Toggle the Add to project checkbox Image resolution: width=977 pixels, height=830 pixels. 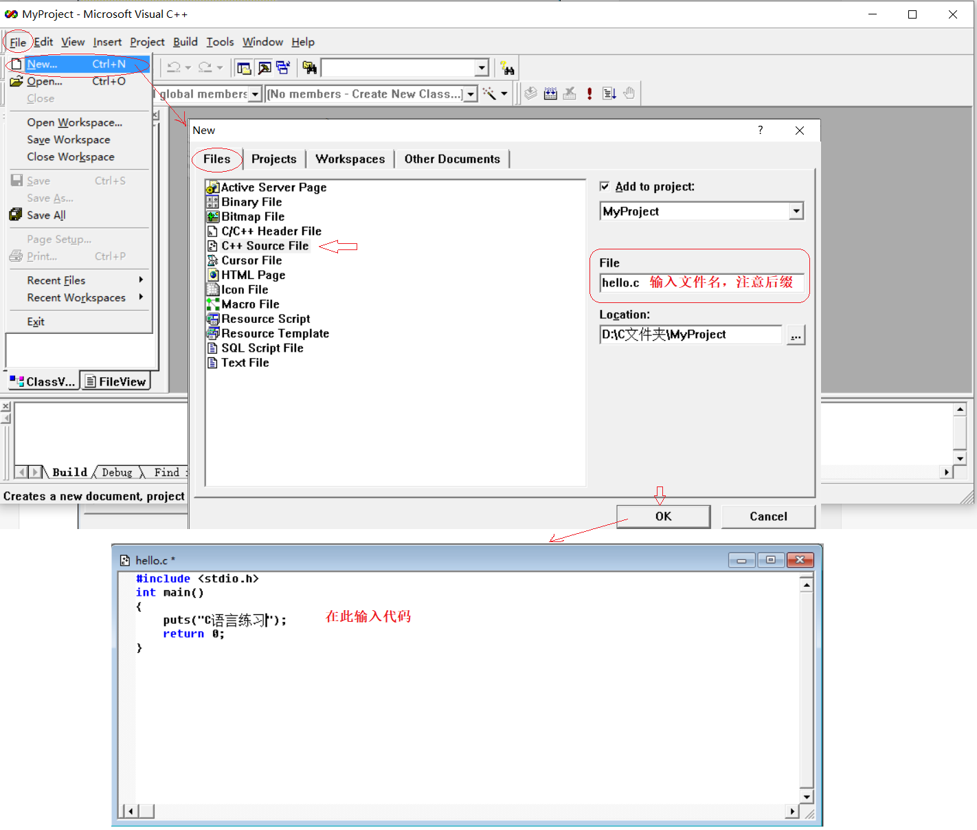tap(605, 186)
